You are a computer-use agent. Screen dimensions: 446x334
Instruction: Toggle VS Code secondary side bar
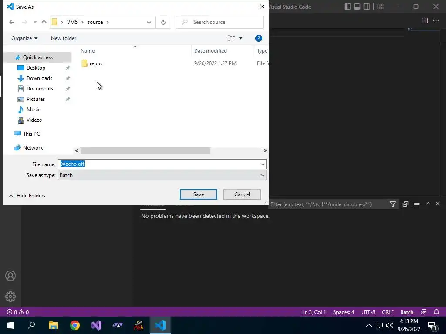click(x=367, y=7)
